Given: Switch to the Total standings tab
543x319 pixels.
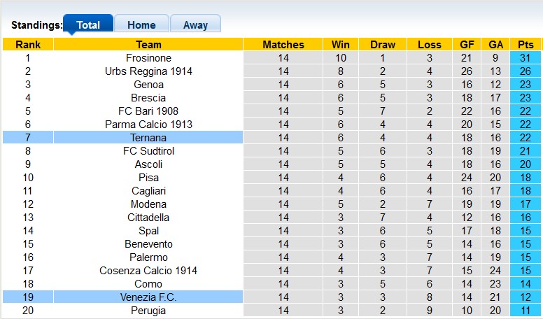Looking at the screenshot, I should tap(88, 24).
